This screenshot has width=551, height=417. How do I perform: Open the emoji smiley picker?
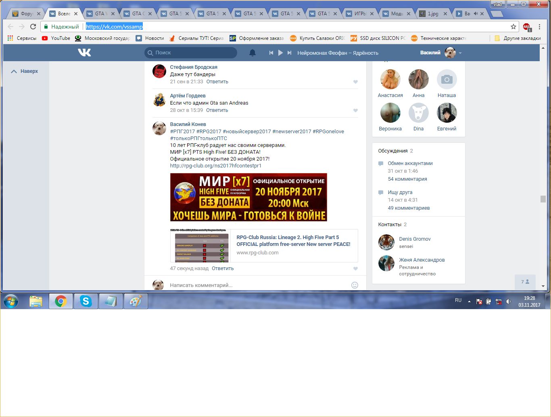pyautogui.click(x=355, y=285)
